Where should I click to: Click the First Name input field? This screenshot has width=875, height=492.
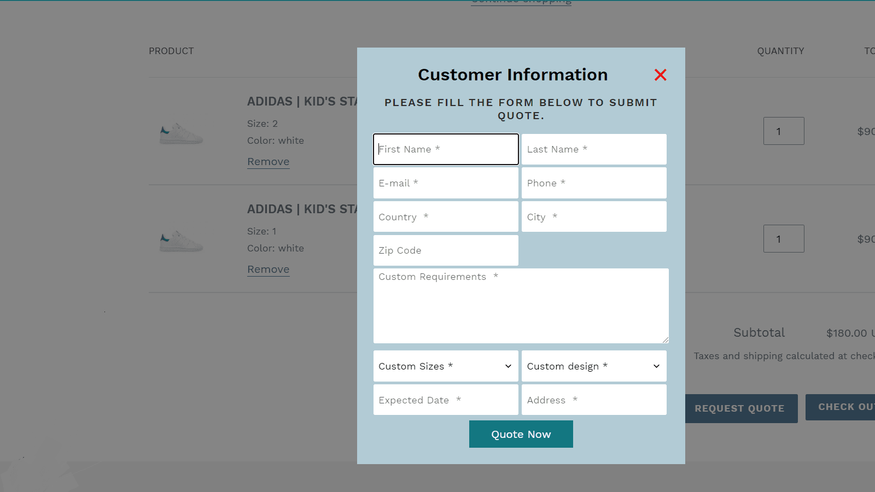pos(445,149)
